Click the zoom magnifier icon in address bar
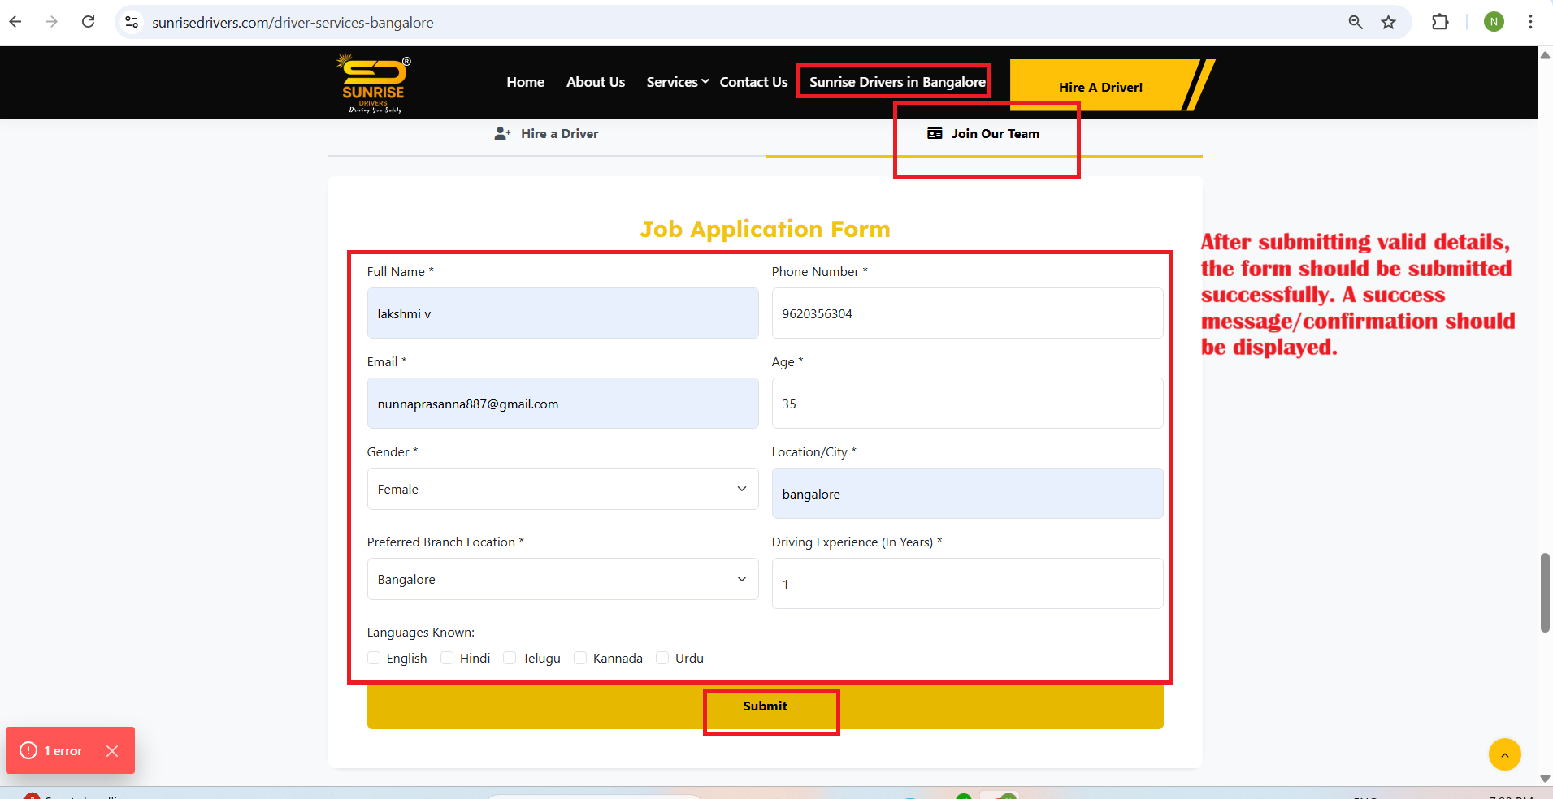This screenshot has width=1553, height=799. tap(1355, 22)
